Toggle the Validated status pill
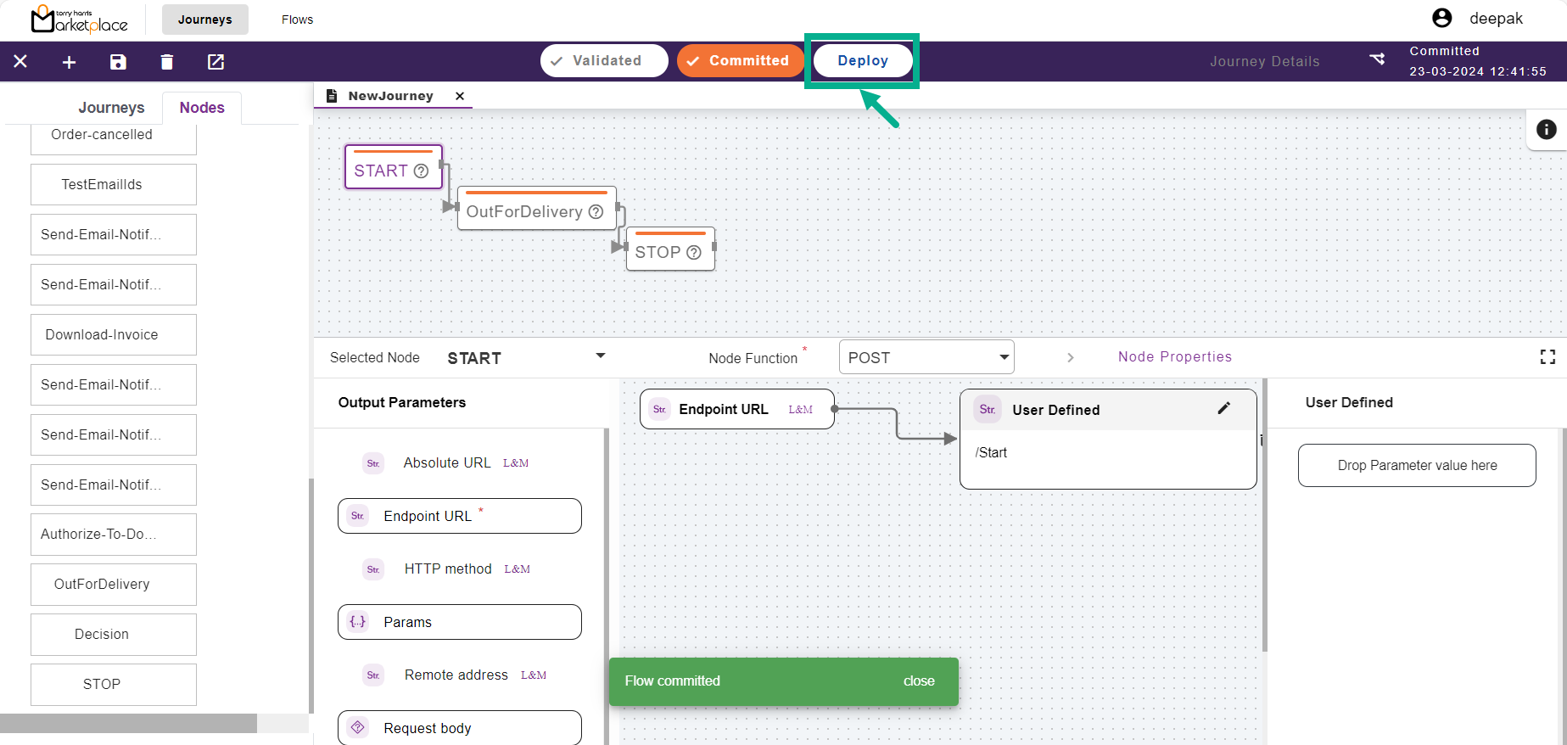 (604, 61)
